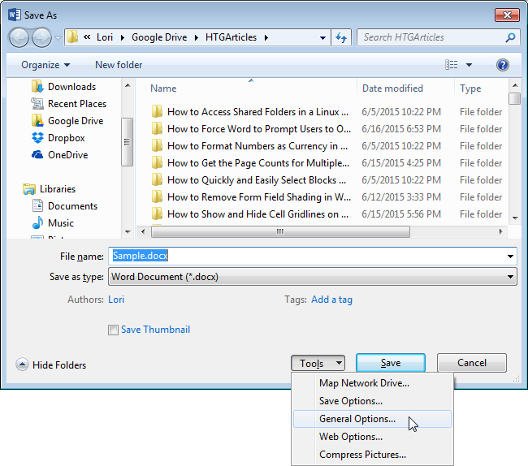528x466 pixels.
Task: Click the Tools dropdown button
Action: pyautogui.click(x=318, y=364)
